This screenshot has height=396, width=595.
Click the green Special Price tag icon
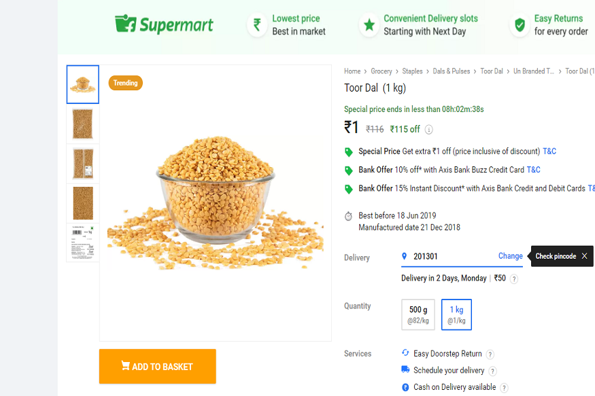tap(349, 151)
